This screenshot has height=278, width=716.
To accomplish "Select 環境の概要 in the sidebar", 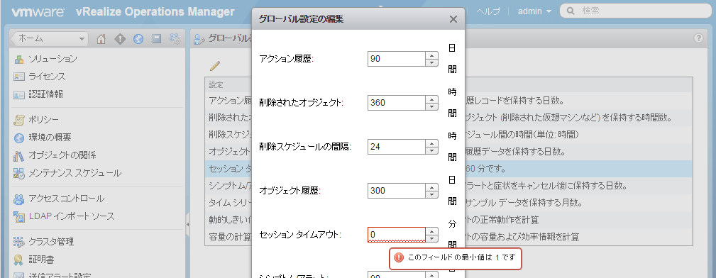I will pyautogui.click(x=50, y=138).
